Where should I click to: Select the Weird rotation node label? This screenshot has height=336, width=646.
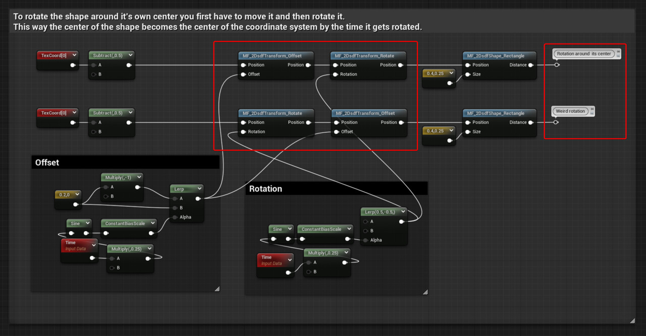point(569,111)
